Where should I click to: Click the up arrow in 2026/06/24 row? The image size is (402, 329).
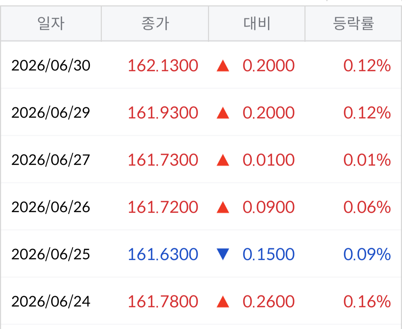[x=223, y=301]
